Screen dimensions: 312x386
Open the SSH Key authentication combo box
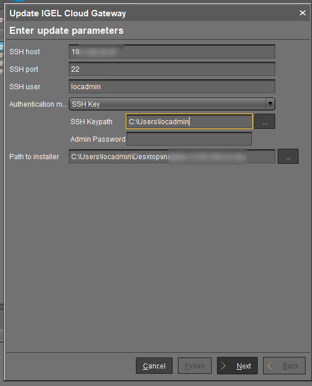pyautogui.click(x=172, y=104)
